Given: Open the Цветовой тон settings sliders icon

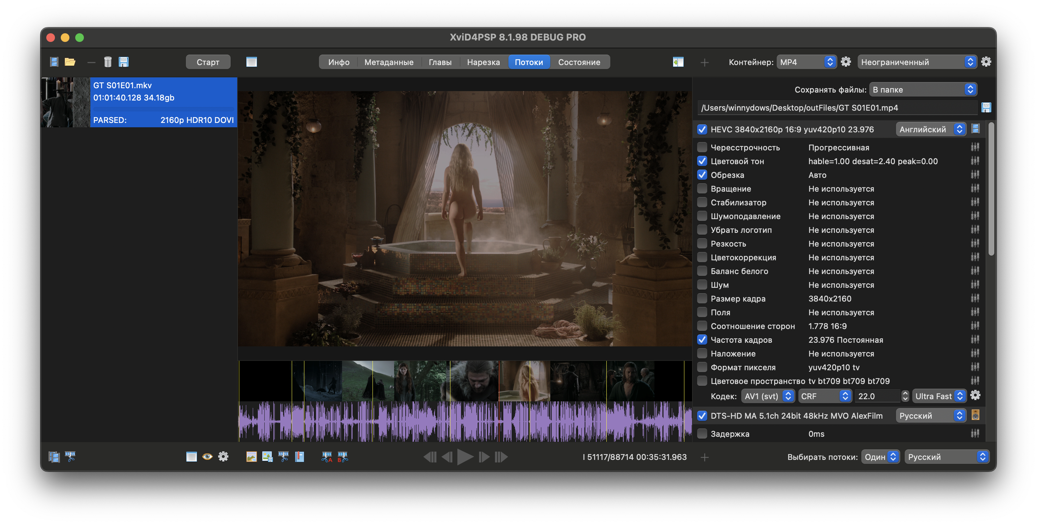Looking at the screenshot, I should coord(975,161).
